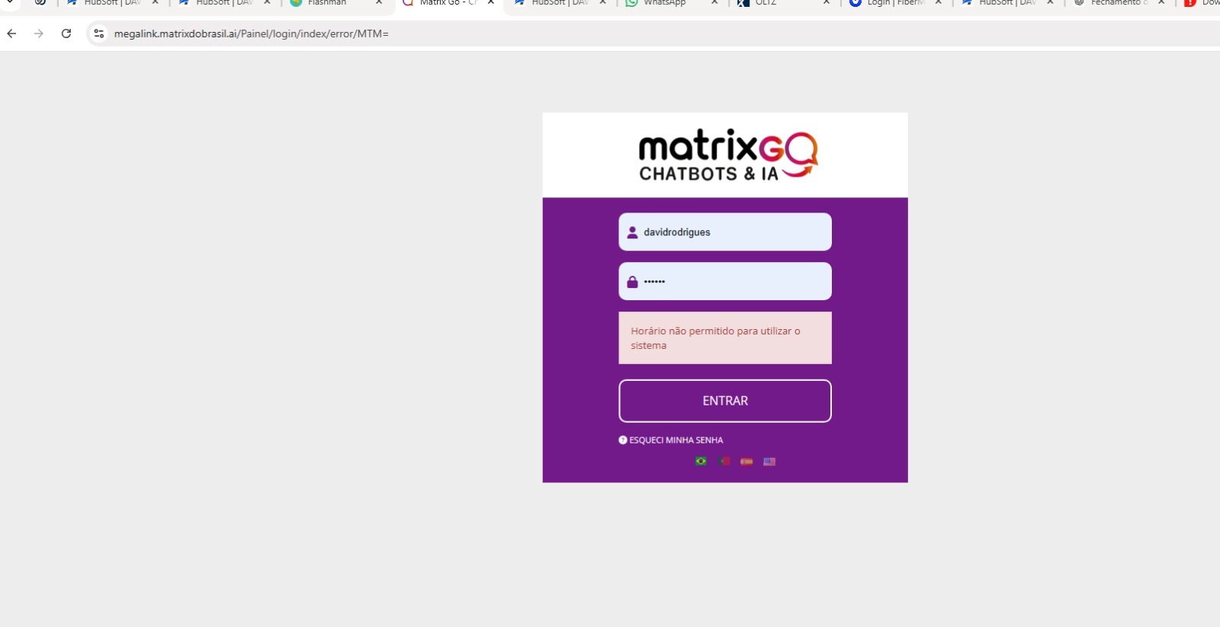Image resolution: width=1220 pixels, height=627 pixels.
Task: Click the matrixGO Chatbots & IA logo
Action: [x=727, y=155]
